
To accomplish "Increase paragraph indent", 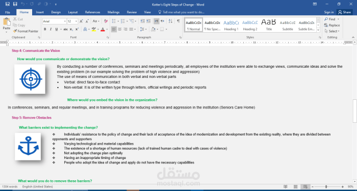I will tap(148, 21).
